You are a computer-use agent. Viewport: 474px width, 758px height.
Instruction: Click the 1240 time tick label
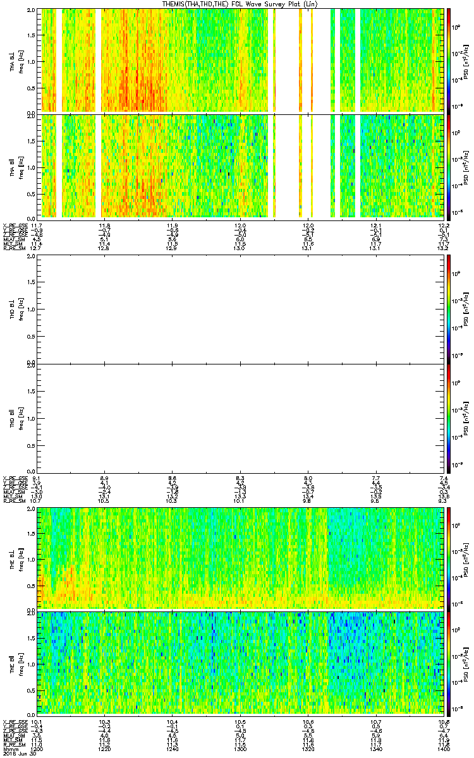[173, 748]
